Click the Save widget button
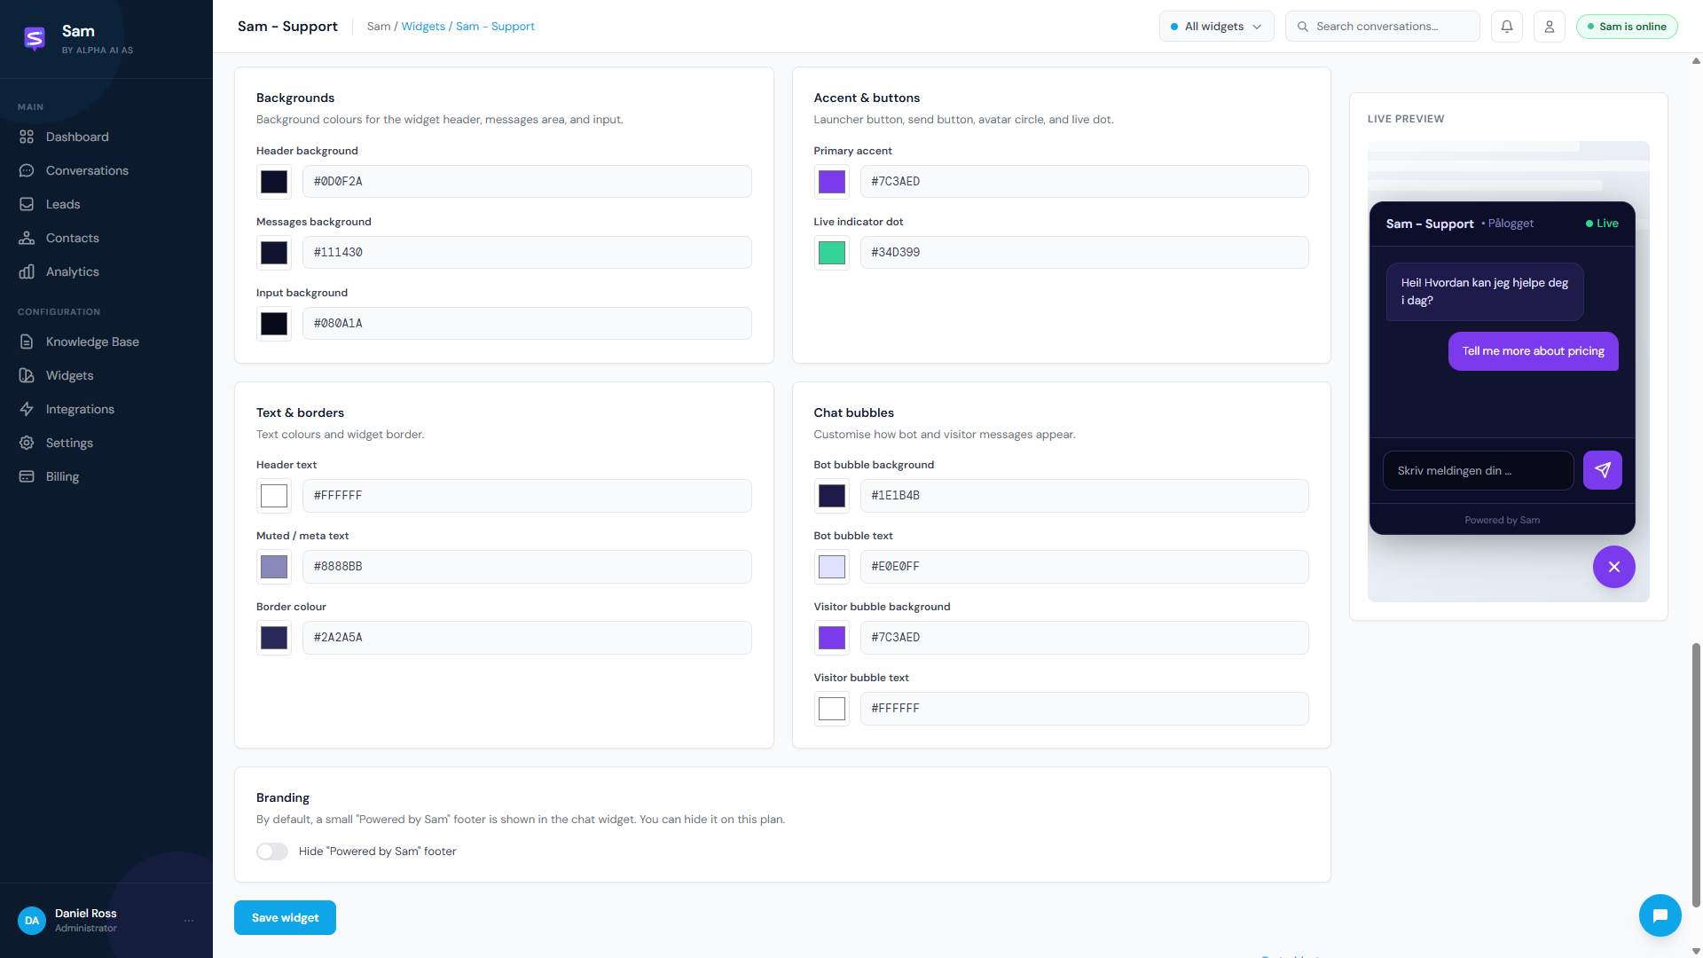 click(285, 918)
